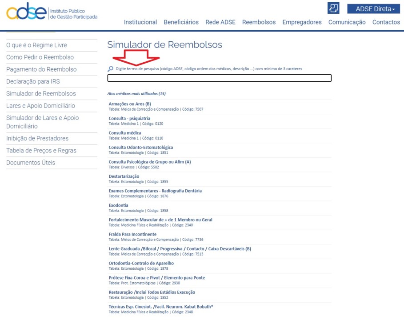Go to the Contactos page
Screen dimensions: 404x320
point(386,22)
